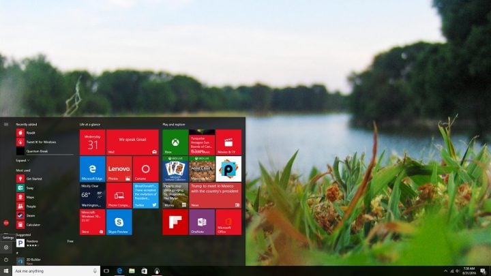The image size is (491, 276).
Task: Open the Twitter live tile
Action: tap(145, 195)
